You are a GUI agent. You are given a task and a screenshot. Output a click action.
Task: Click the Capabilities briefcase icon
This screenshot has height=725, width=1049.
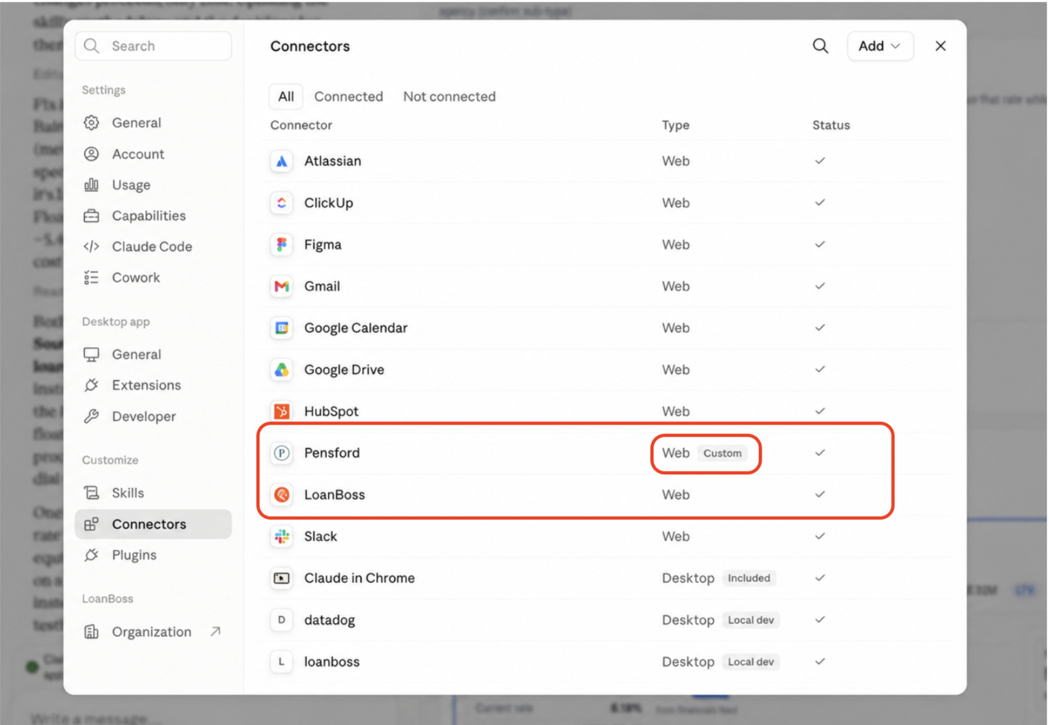click(91, 216)
